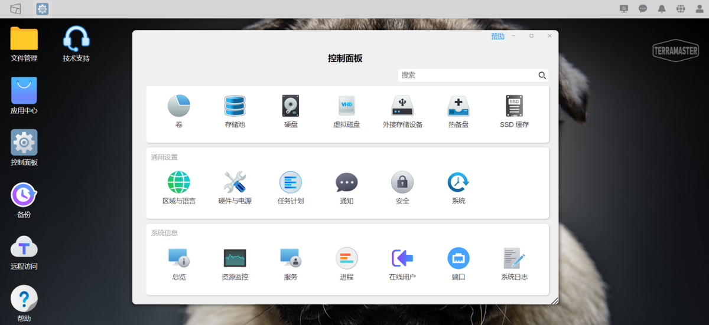Open the 系统日志 system log icon
Screen dimensions: 709x325
[514, 258]
